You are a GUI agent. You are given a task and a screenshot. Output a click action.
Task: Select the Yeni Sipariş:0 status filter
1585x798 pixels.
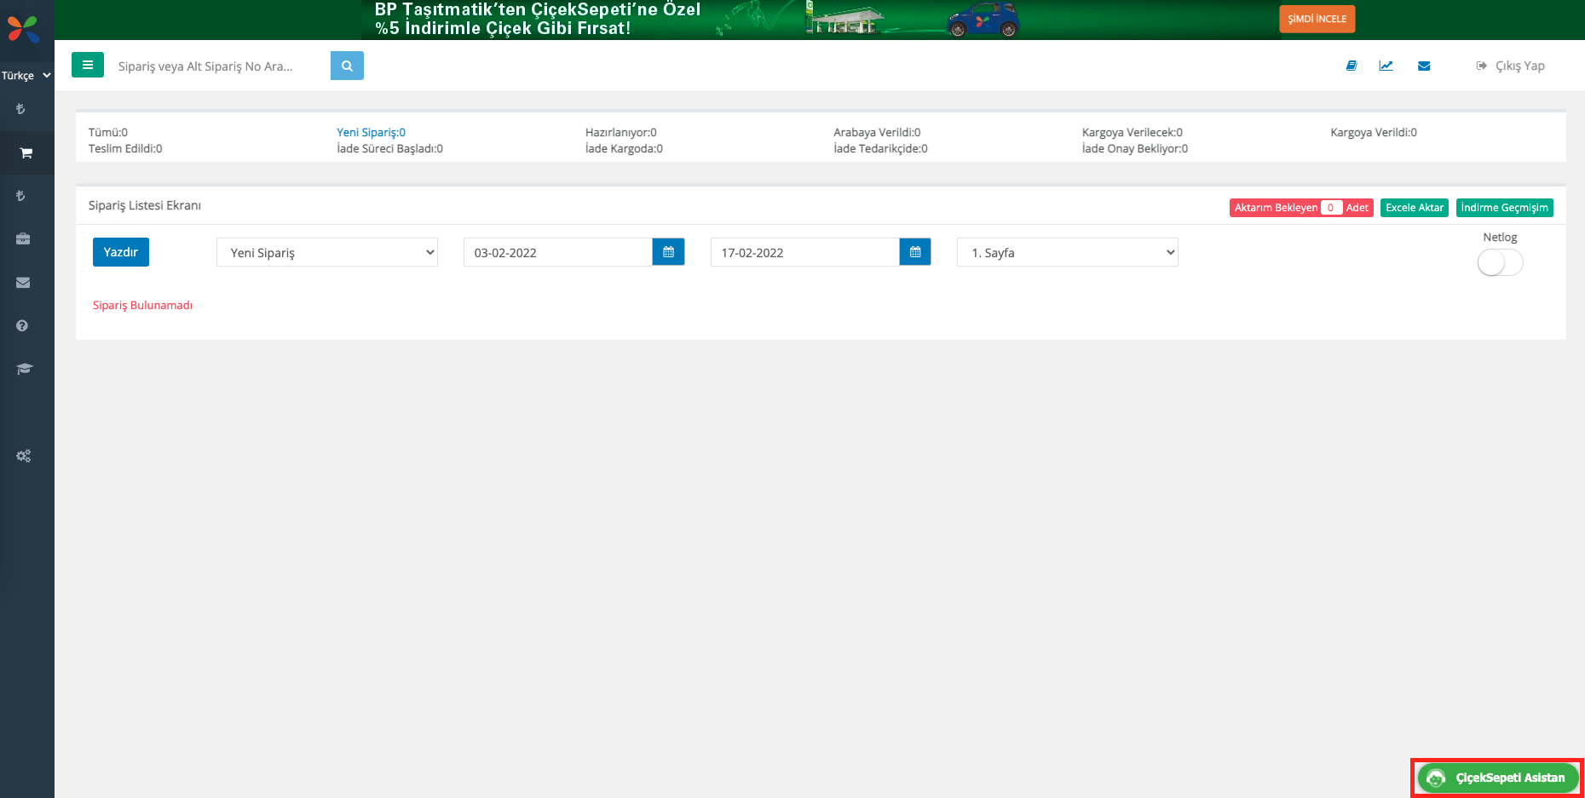(x=371, y=132)
